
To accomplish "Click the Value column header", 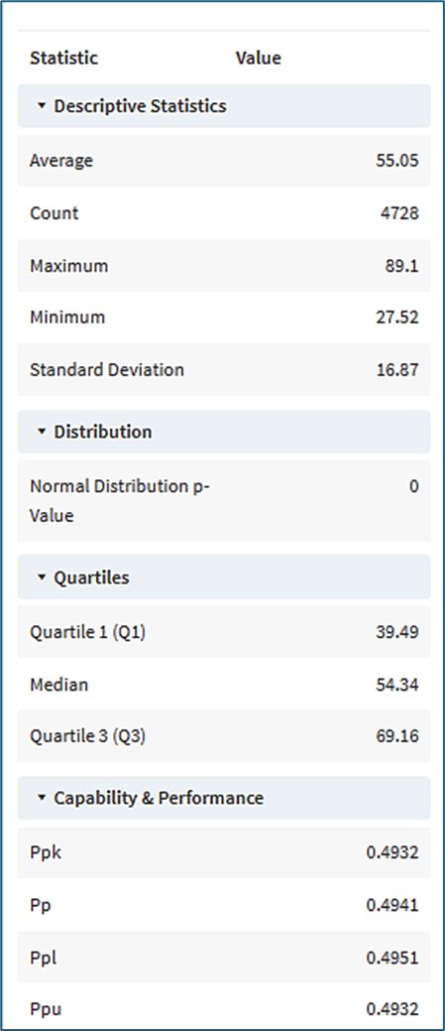I will tap(258, 58).
